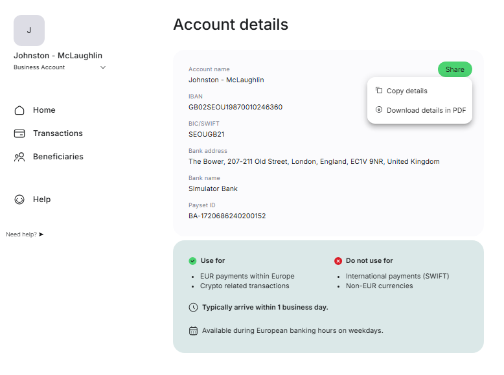The height and width of the screenshot is (375, 504).
Task: Click the J avatar tile
Action: coord(29,30)
